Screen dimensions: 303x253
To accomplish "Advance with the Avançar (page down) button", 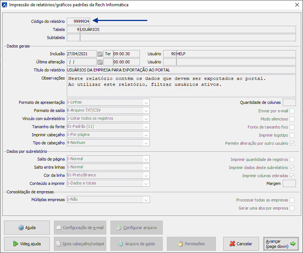I will coord(282,243).
